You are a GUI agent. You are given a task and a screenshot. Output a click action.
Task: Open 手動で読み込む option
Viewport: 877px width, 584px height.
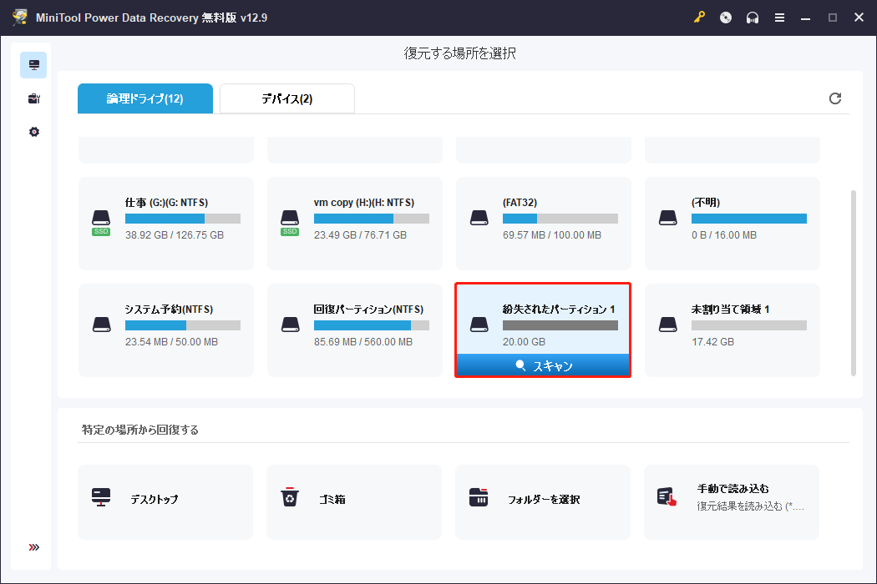point(732,502)
